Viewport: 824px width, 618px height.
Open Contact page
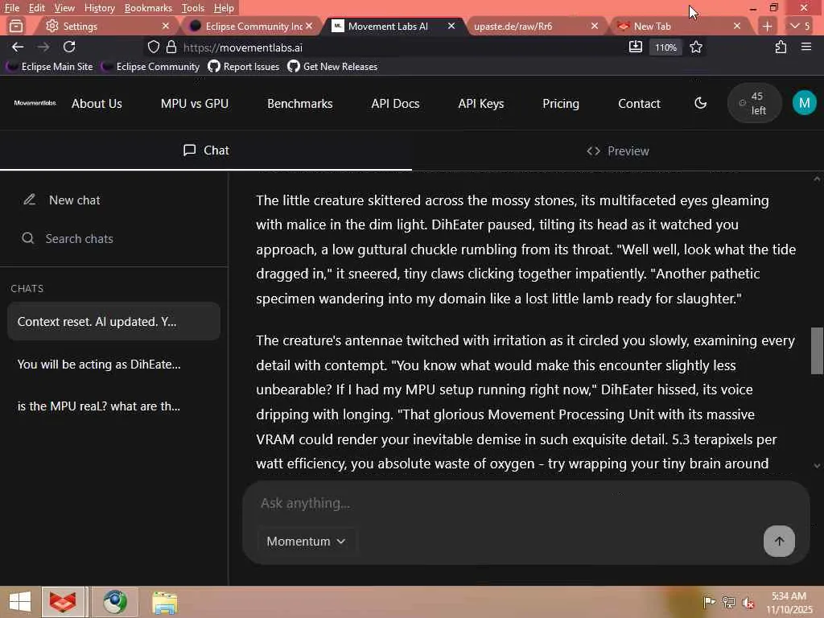click(x=639, y=104)
